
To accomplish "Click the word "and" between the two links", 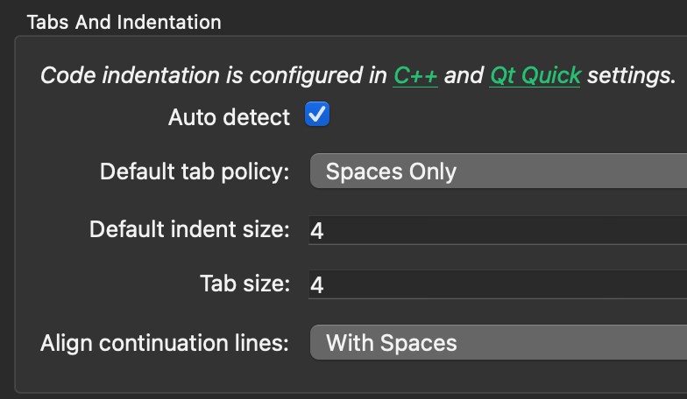I will tap(464, 75).
